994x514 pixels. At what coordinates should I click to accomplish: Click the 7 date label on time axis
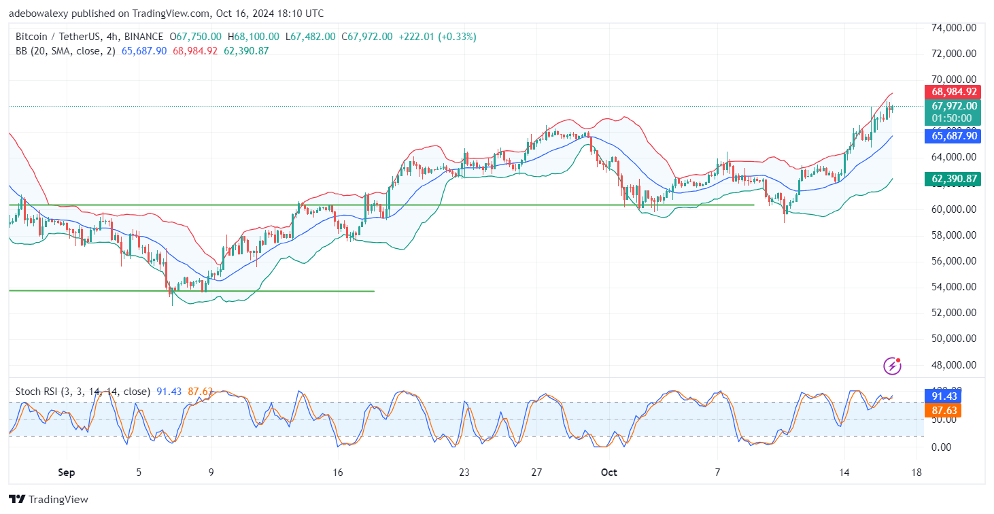(718, 472)
